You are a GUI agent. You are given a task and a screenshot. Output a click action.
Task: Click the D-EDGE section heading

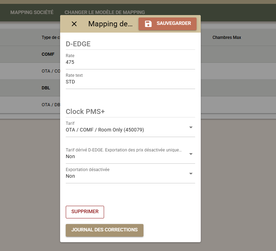tap(78, 44)
